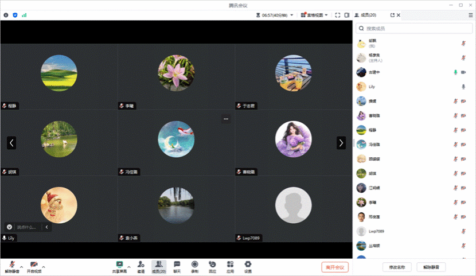Click muted mic on 江明娟 member row
Screen dimensions: 476x276
pos(455,188)
